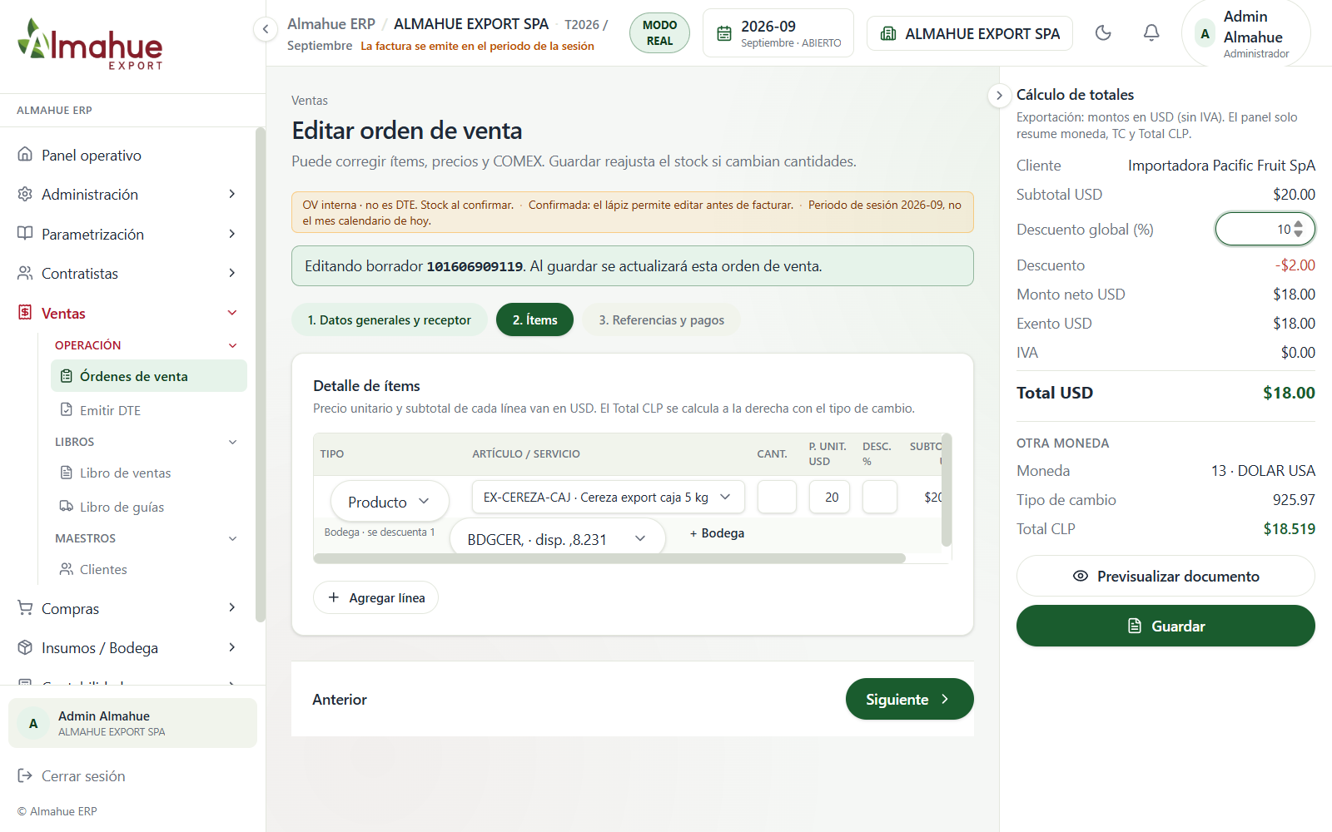Click the Almahue Export logo
Screen dimensions: 1332x832
[x=90, y=44]
